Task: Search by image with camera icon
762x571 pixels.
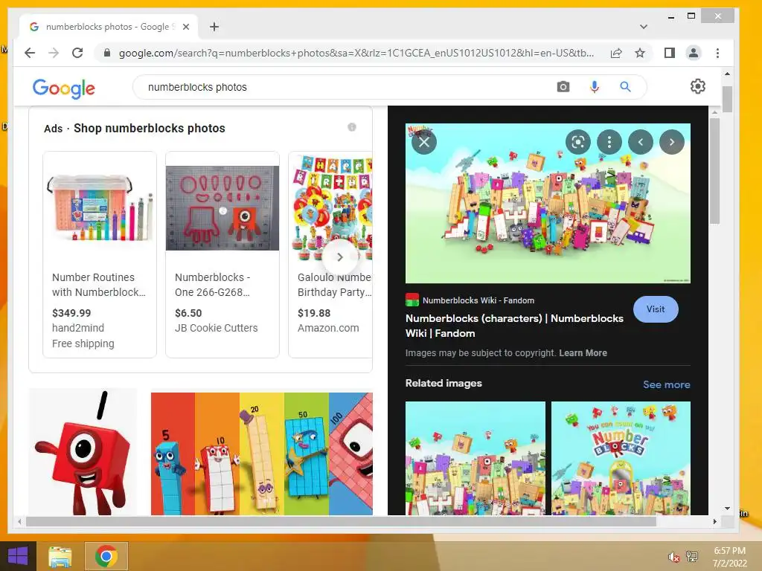Action: (563, 87)
